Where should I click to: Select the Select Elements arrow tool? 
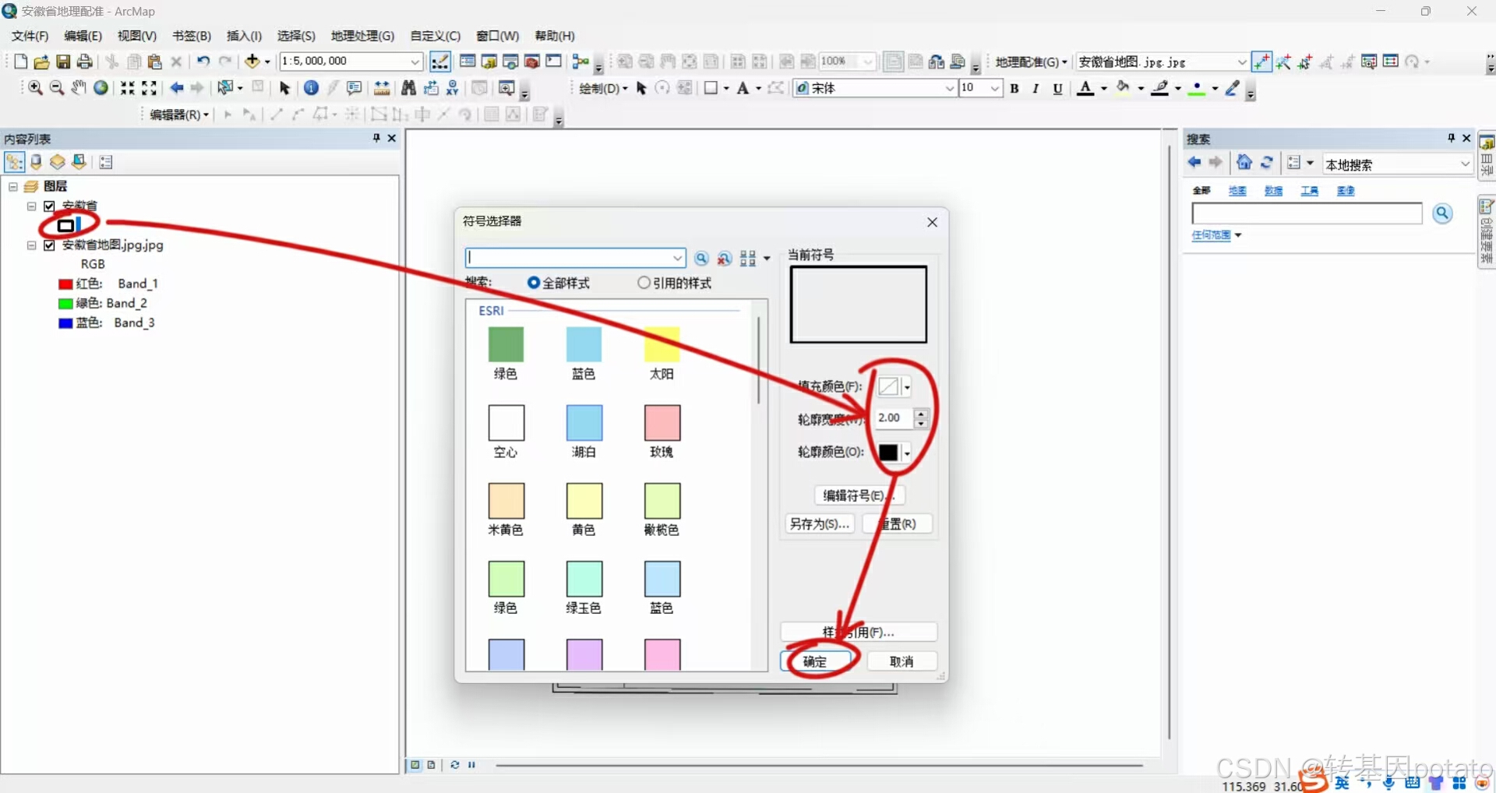tap(284, 88)
